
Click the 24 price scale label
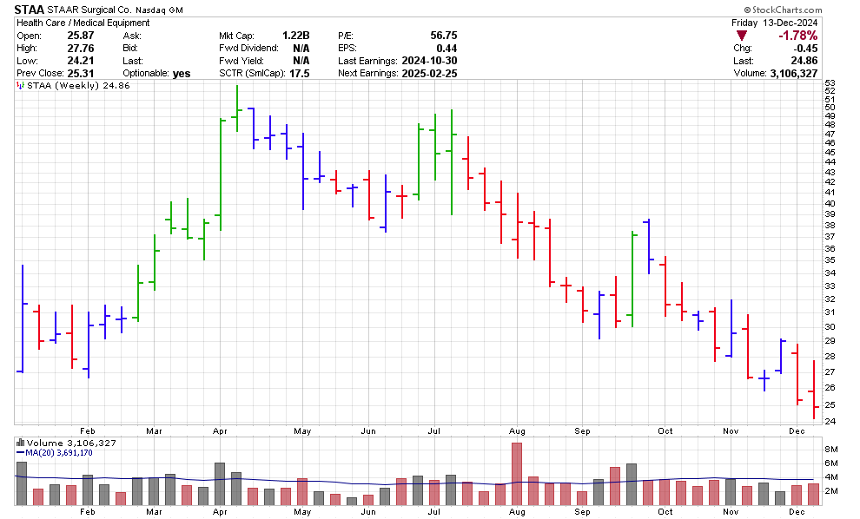830,422
